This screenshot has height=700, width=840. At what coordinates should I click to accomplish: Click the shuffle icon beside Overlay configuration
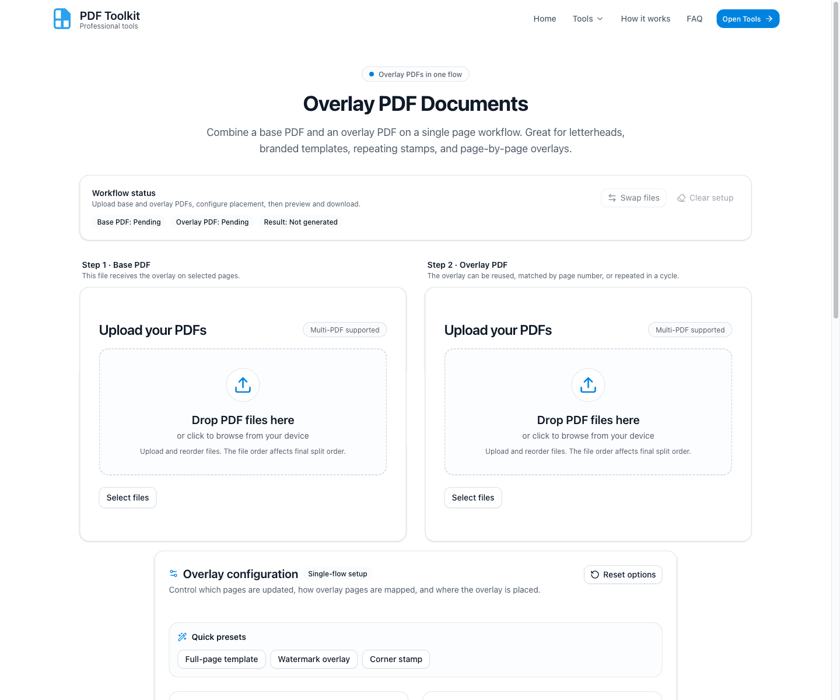point(173,573)
